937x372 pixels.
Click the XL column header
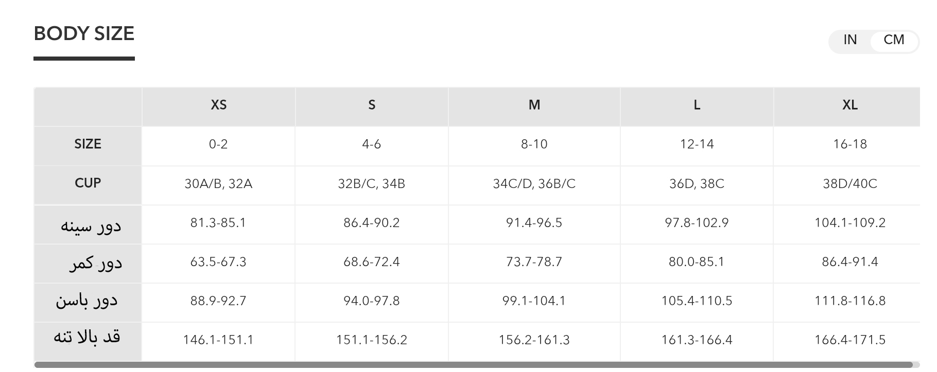click(849, 105)
